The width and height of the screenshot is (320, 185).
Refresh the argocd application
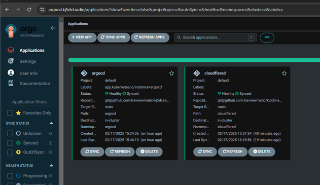pyautogui.click(x=120, y=152)
